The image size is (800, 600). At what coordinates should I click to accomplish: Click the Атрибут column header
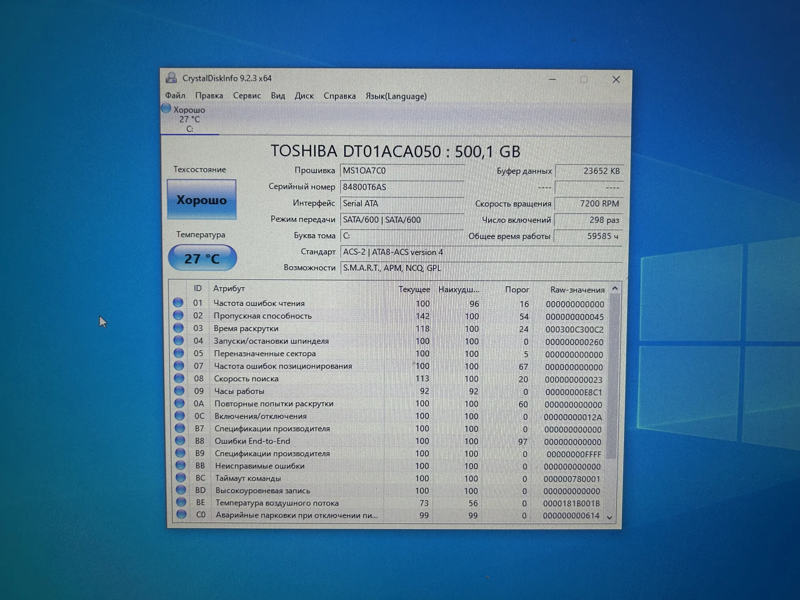click(x=229, y=288)
